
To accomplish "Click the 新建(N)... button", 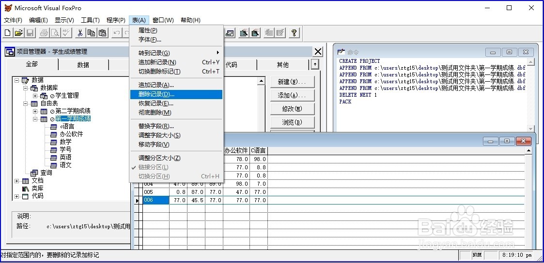I will tap(292, 82).
